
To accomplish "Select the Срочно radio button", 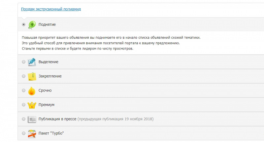I will pos(23,90).
